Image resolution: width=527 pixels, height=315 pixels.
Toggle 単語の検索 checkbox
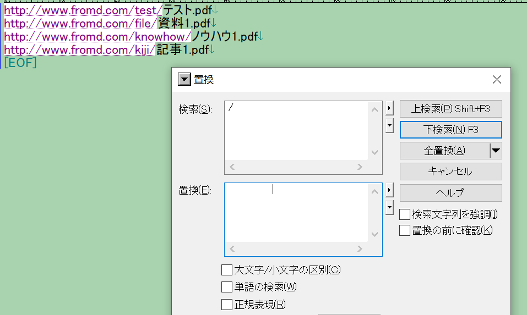pyautogui.click(x=227, y=287)
